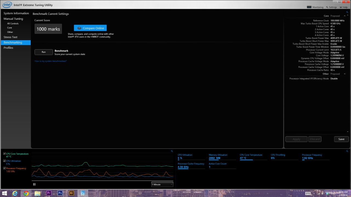351x197 pixels.
Task: Click the Processor Cache Frequency 4.38 GHz readout
Action: point(191,165)
